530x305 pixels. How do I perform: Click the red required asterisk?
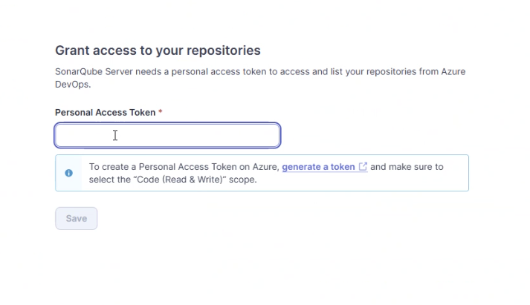(x=161, y=111)
